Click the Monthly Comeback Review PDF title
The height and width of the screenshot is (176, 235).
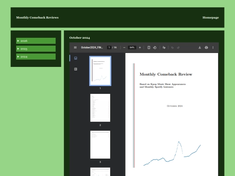tap(166, 74)
